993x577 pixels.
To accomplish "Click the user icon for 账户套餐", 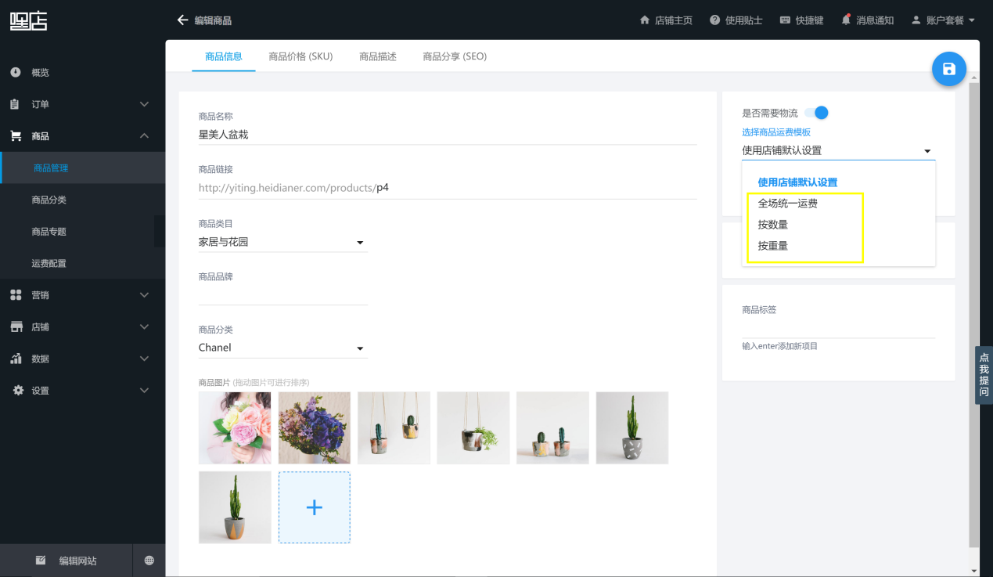I will 916,20.
